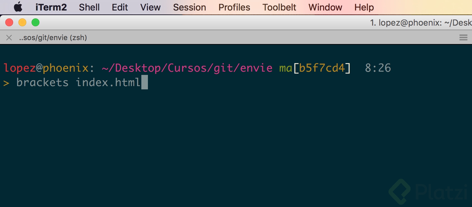Open the Shell menu

(x=89, y=7)
